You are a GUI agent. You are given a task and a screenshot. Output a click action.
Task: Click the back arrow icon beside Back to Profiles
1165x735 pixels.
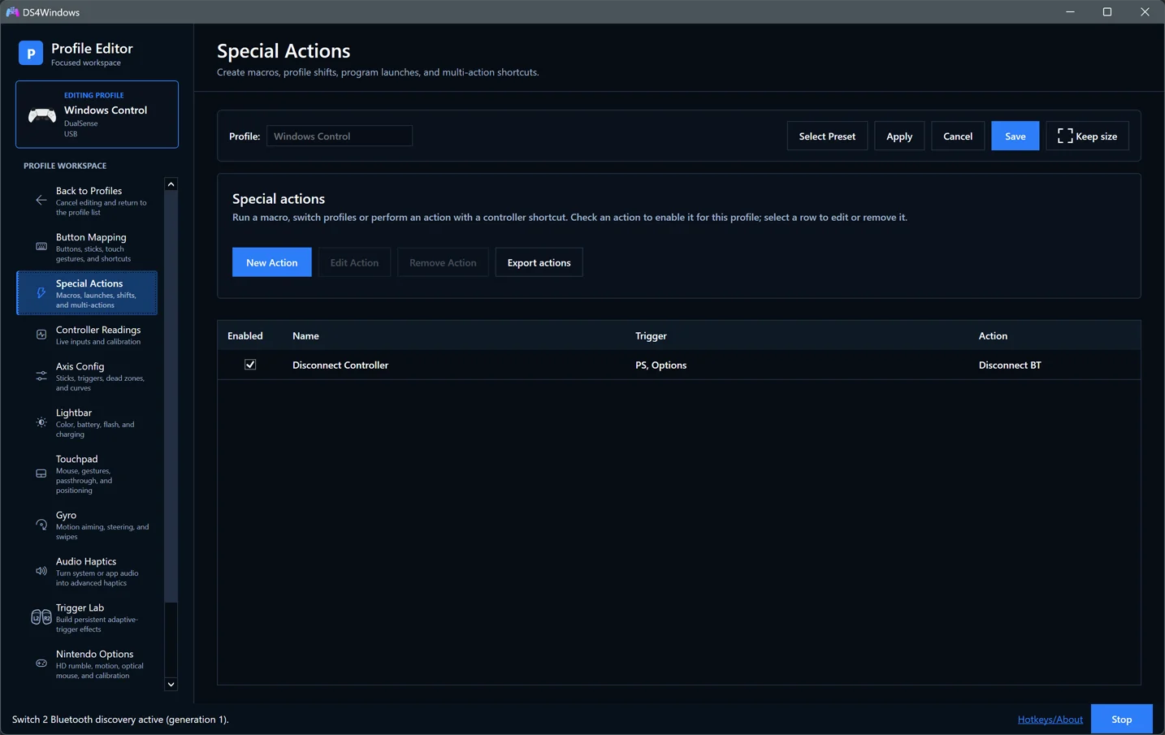click(41, 201)
